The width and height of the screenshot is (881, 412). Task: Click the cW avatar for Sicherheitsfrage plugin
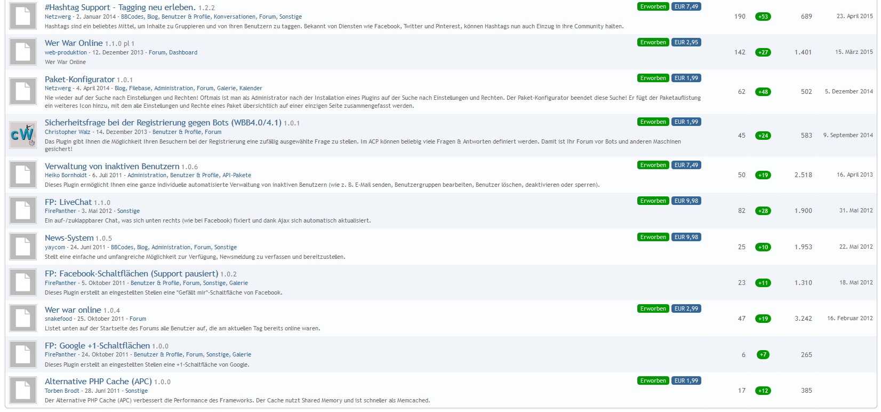(23, 135)
